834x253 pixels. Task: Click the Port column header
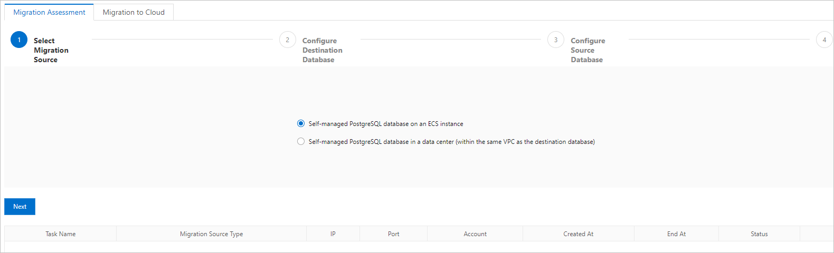tap(393, 234)
